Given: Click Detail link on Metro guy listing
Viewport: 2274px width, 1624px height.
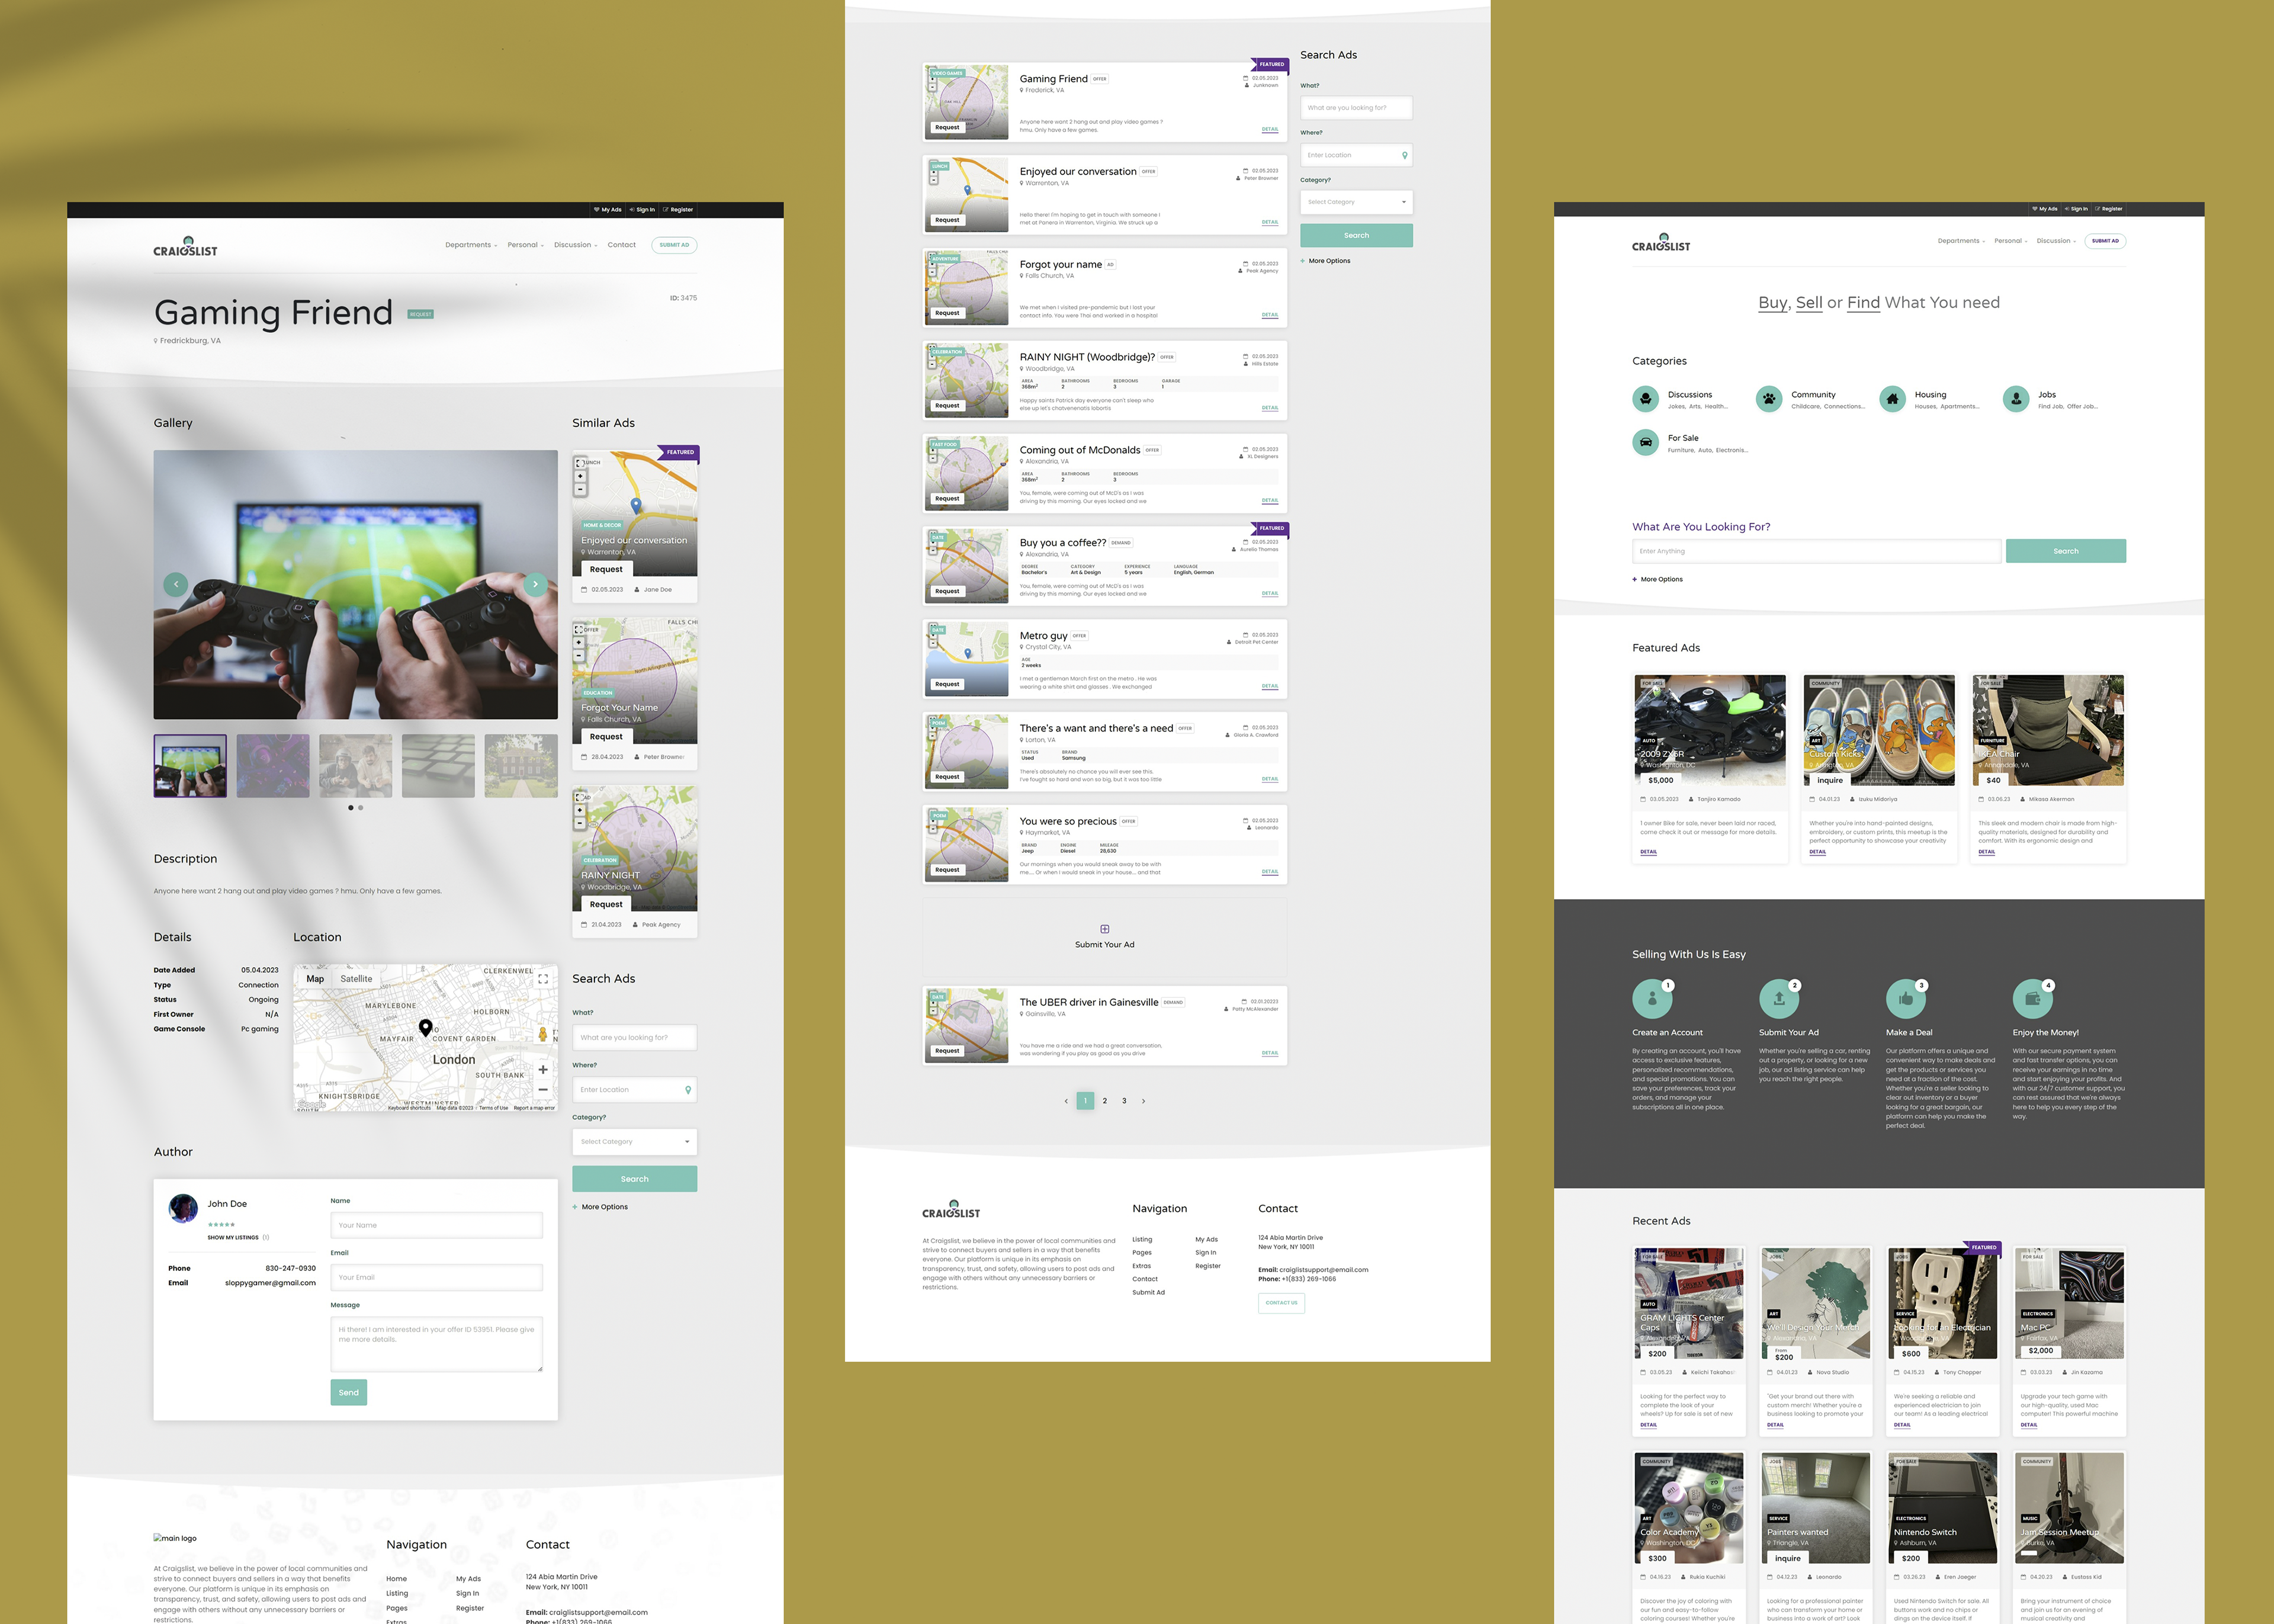Looking at the screenshot, I should [x=1270, y=686].
